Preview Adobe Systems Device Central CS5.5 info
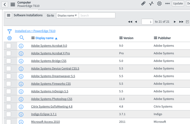The height and width of the screenshot is (124, 190). [21, 69]
